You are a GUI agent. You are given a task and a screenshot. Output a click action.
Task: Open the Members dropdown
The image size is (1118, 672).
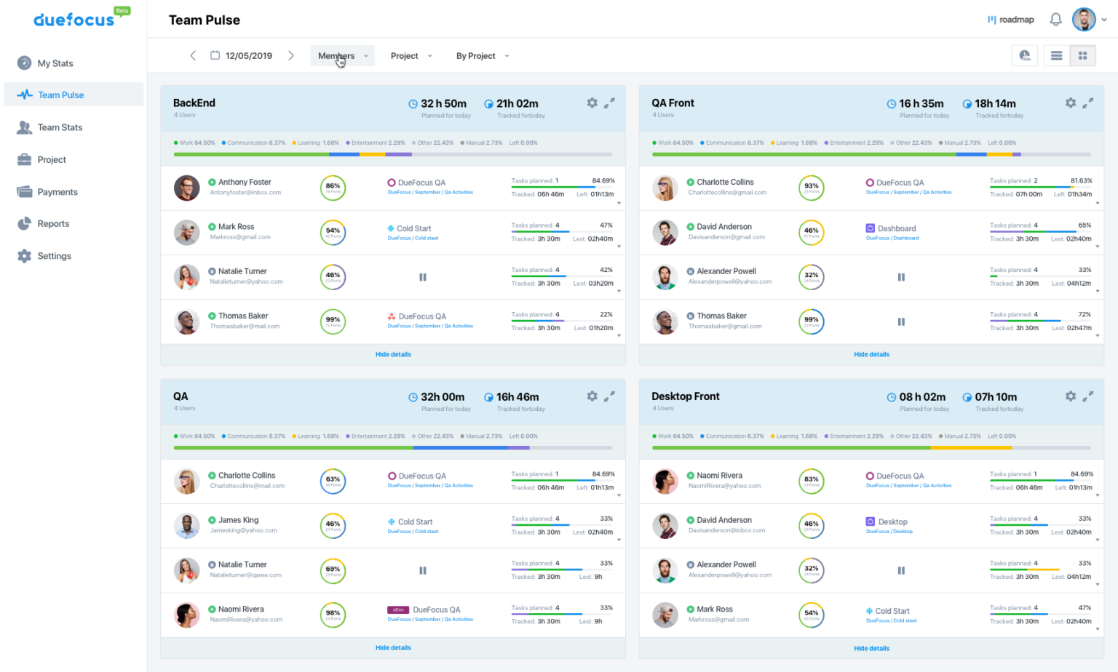[x=342, y=55]
